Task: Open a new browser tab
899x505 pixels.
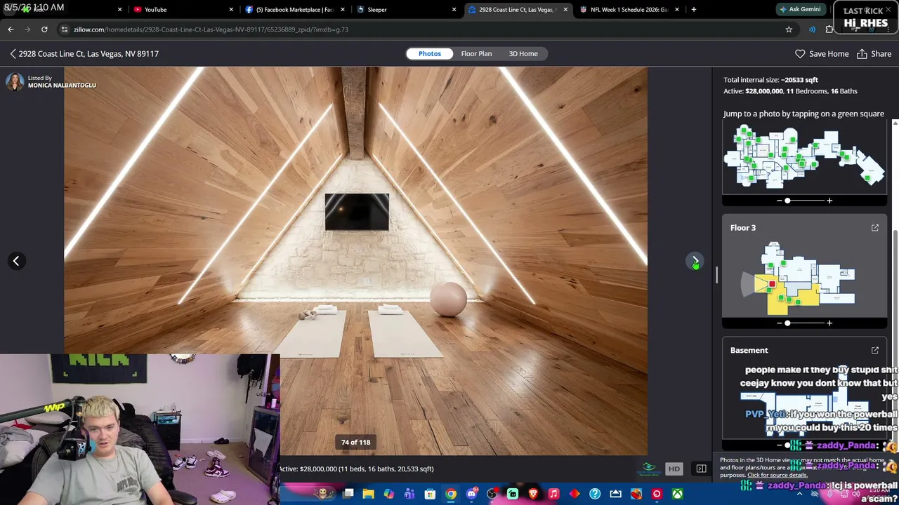Action: pyautogui.click(x=694, y=10)
